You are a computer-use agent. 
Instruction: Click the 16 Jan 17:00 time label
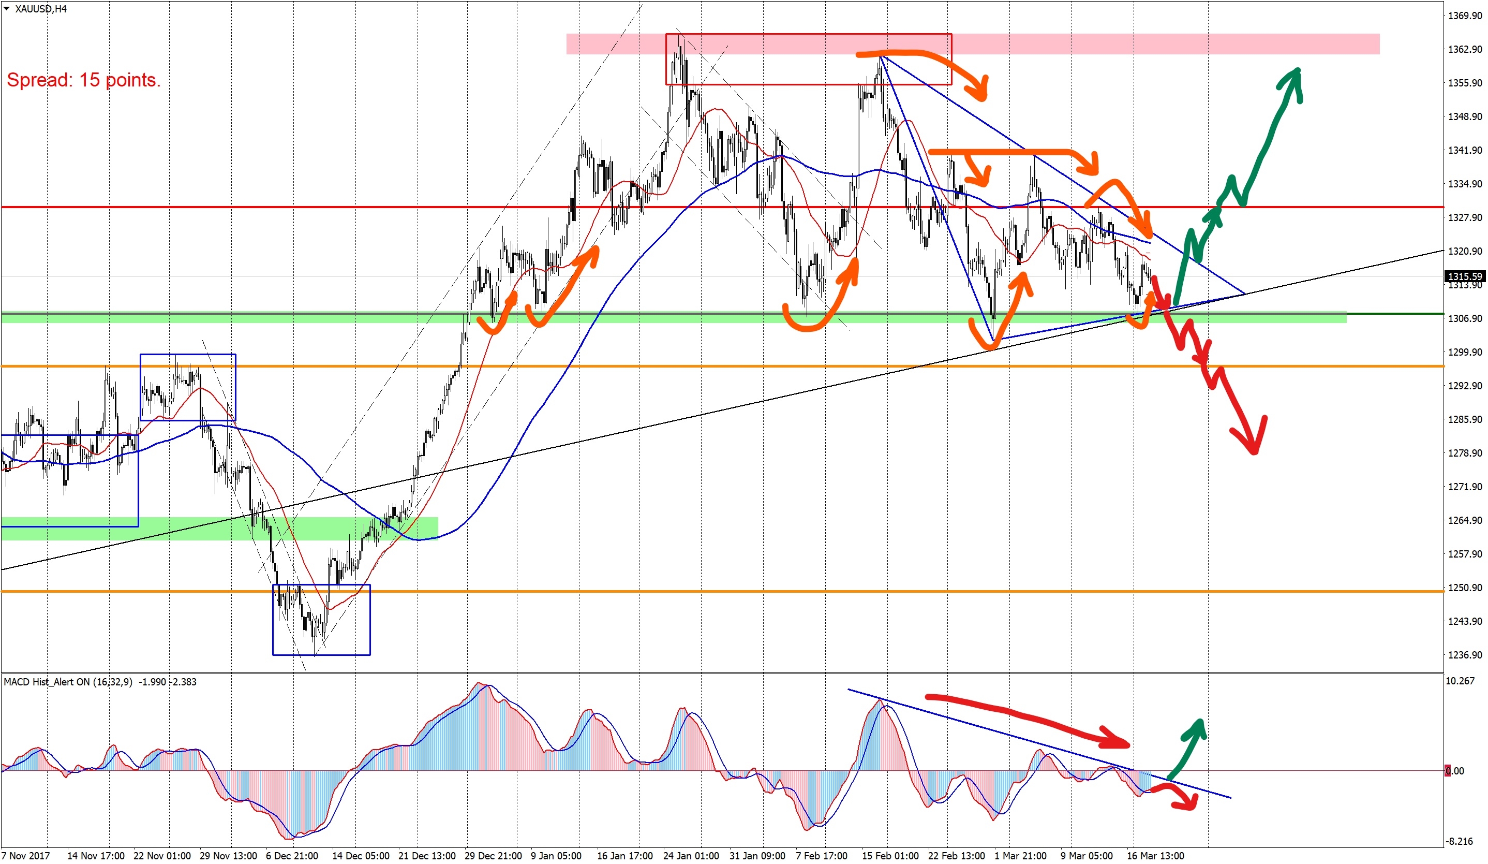click(x=624, y=856)
